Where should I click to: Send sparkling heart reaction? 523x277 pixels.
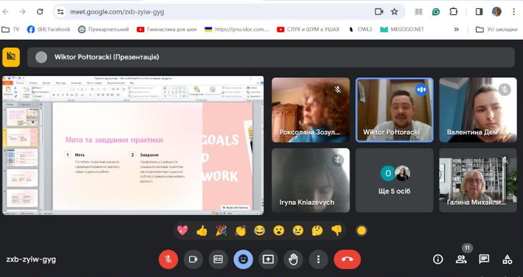(x=182, y=231)
